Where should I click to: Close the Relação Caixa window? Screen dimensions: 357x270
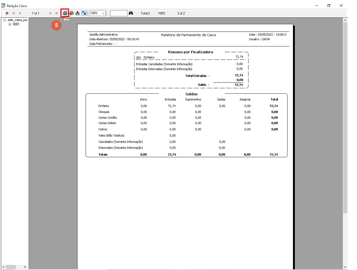[x=341, y=6]
